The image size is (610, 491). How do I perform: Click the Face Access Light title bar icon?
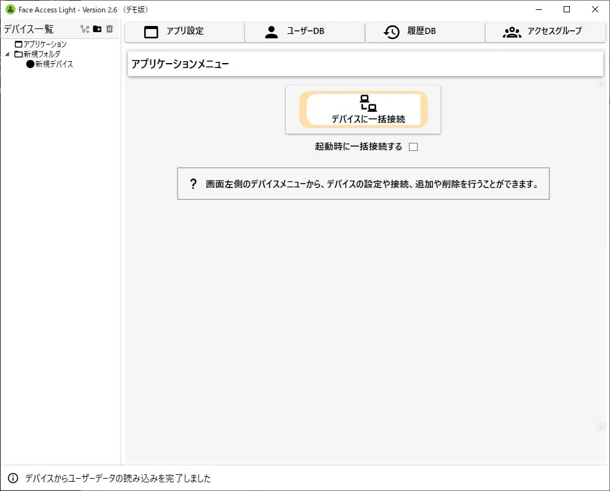coord(10,9)
